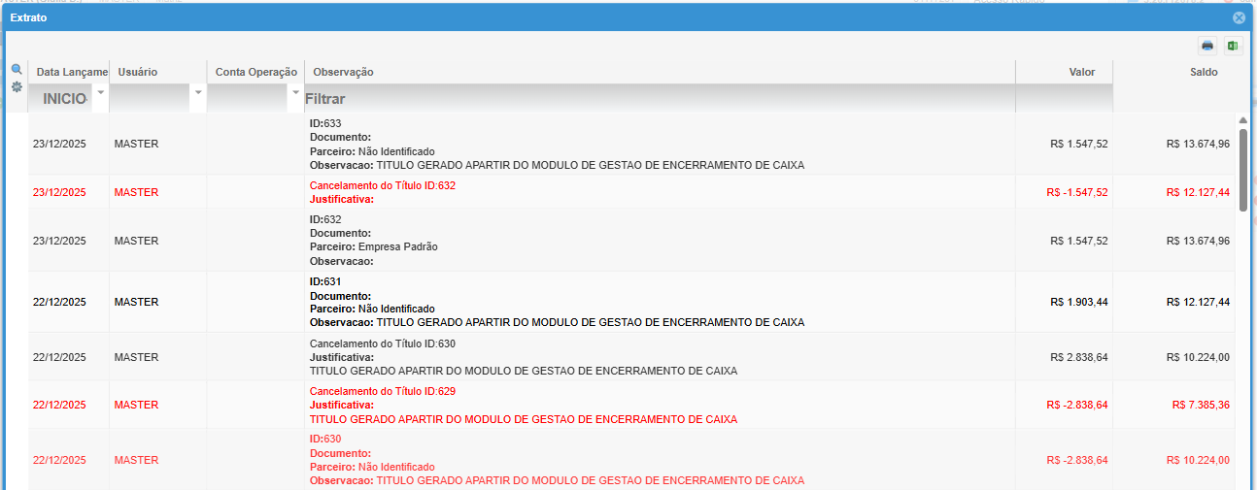
Task: Open grid settings with the gear icon
Action: [x=17, y=86]
